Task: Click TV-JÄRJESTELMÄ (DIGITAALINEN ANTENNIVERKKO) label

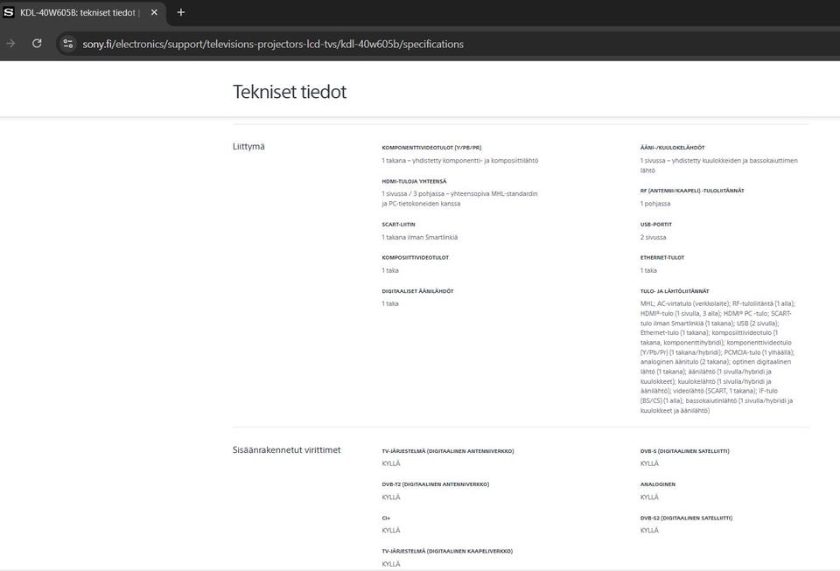Action: 448,451
